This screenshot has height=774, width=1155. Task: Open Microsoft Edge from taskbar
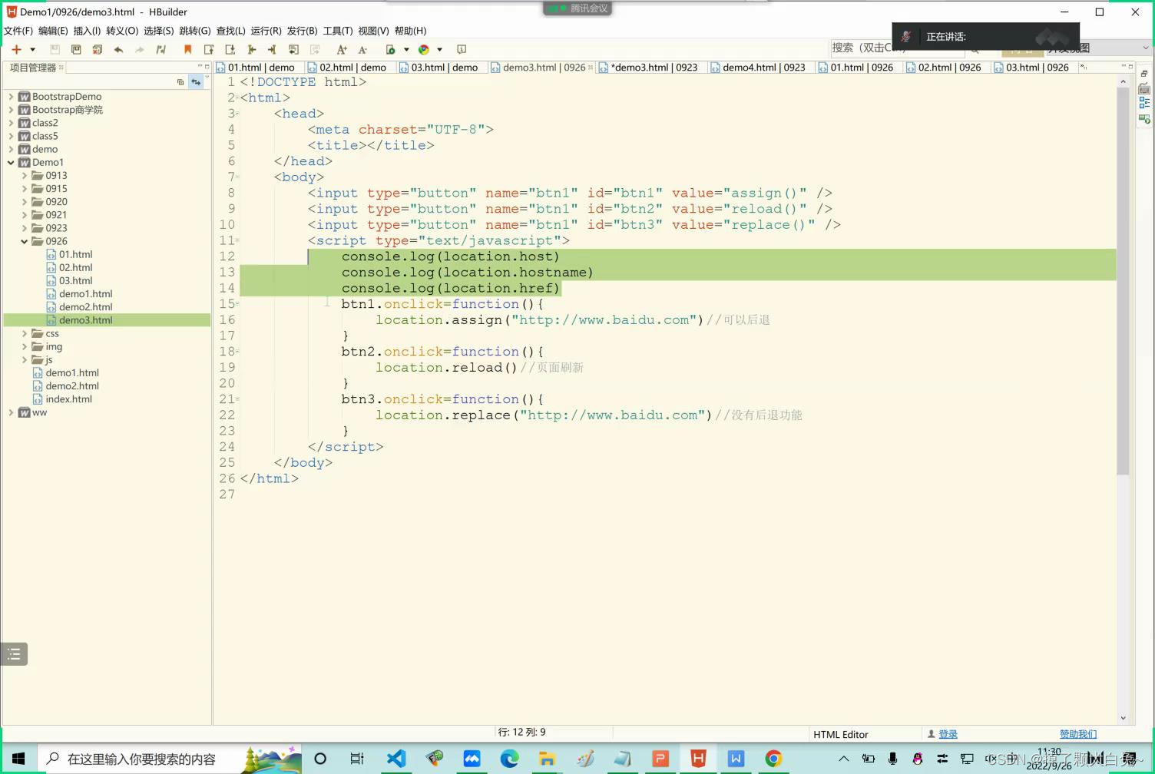509,759
